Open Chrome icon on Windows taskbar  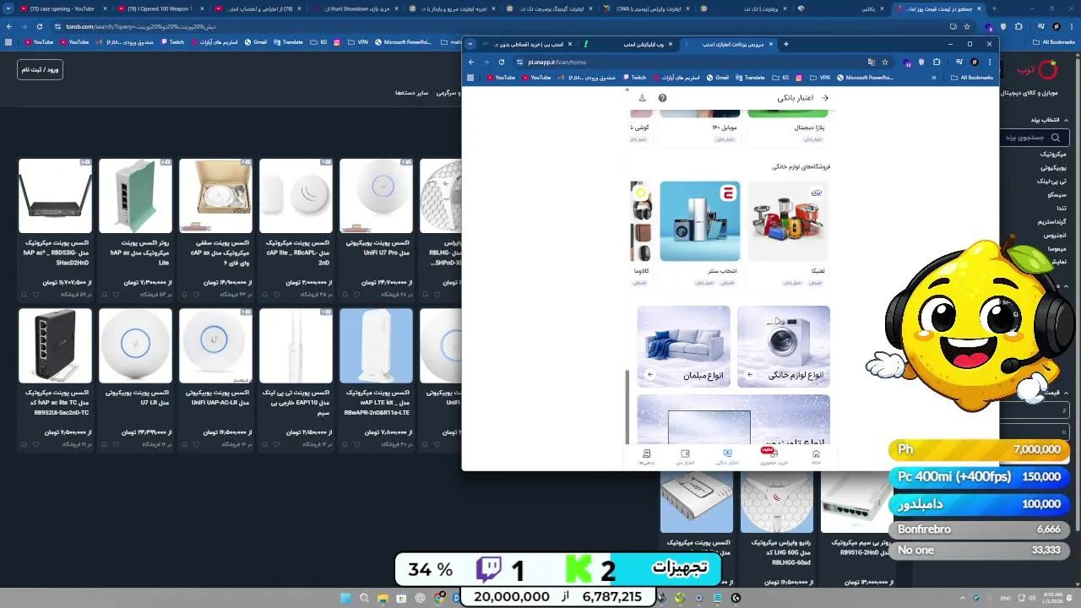tap(439, 598)
